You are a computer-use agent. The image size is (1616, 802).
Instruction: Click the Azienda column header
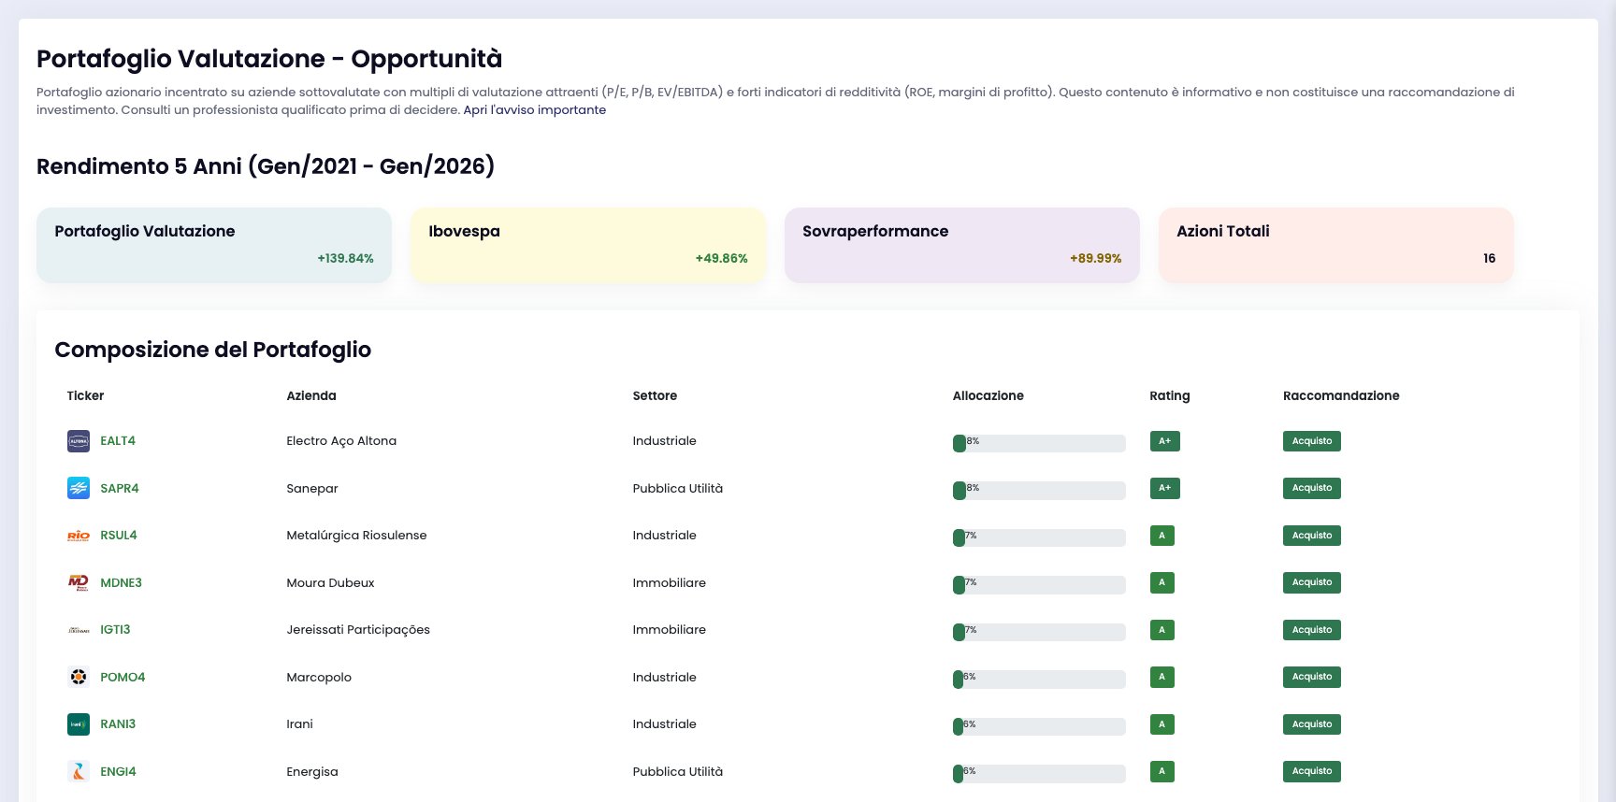pos(311,395)
